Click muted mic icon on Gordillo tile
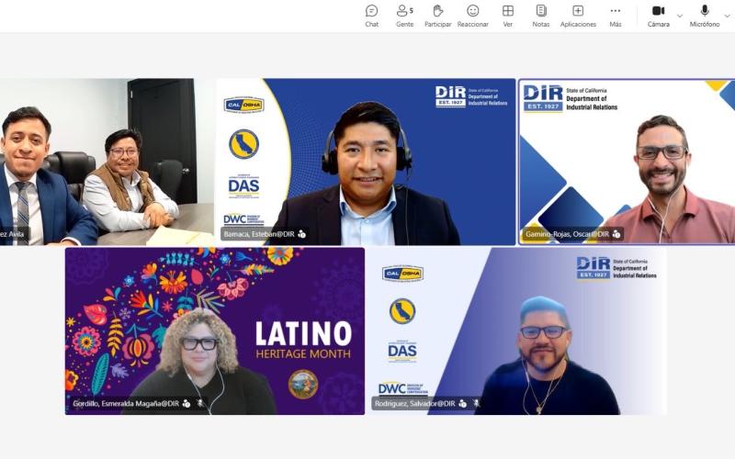Screen dimensions: 735x459 (x=200, y=403)
